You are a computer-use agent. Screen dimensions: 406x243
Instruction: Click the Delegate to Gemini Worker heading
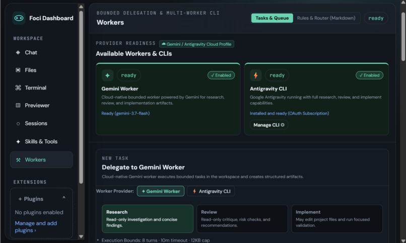click(x=143, y=167)
